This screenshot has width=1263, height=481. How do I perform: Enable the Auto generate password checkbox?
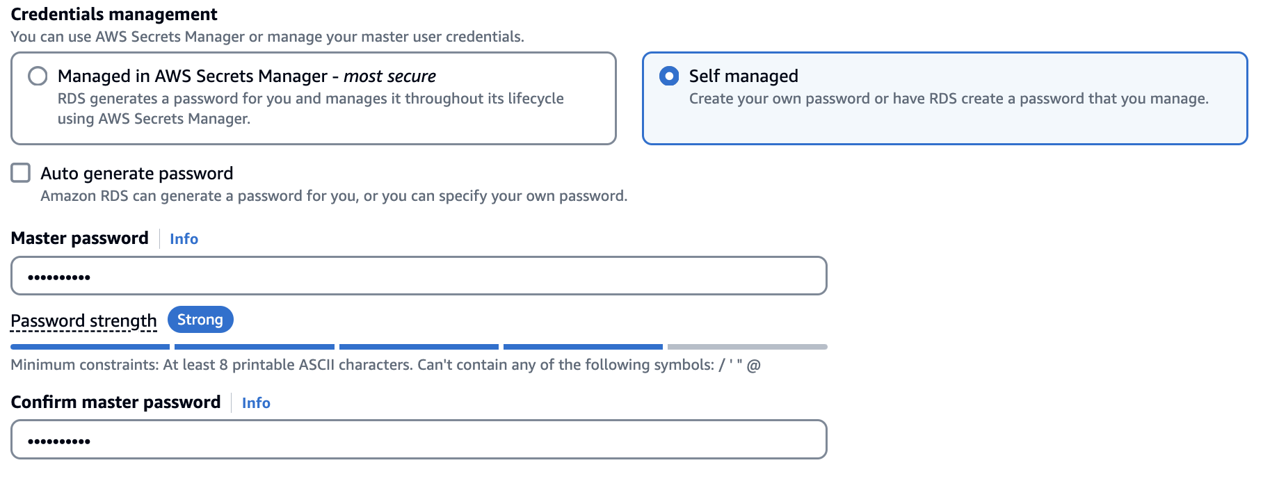21,173
